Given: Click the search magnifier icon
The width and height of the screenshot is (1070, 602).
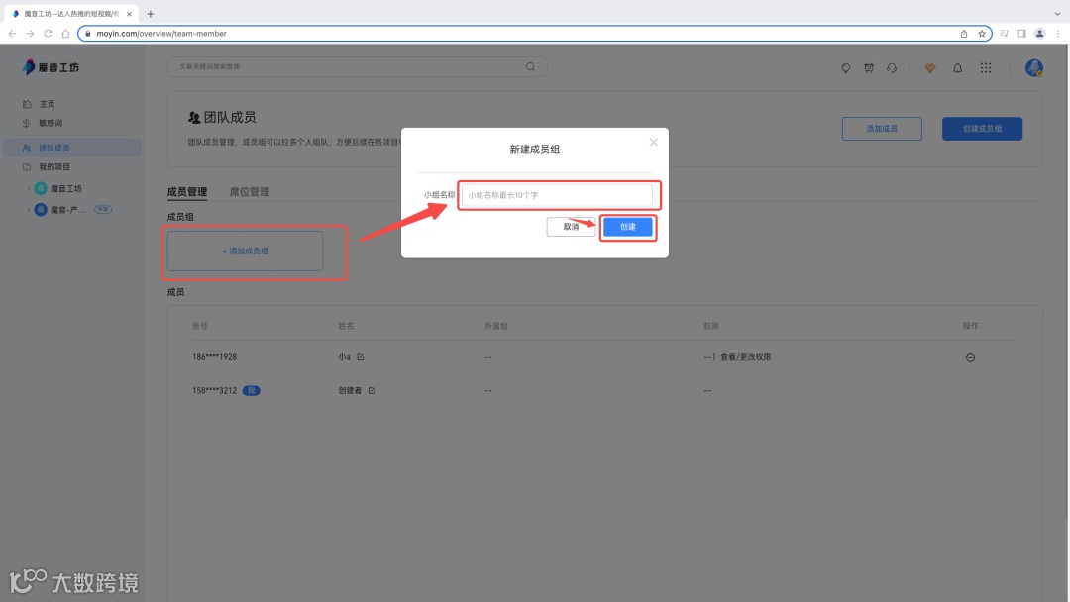Looking at the screenshot, I should [530, 66].
